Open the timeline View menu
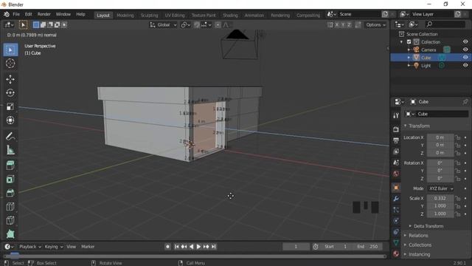The height and width of the screenshot is (266, 472). pyautogui.click(x=72, y=247)
